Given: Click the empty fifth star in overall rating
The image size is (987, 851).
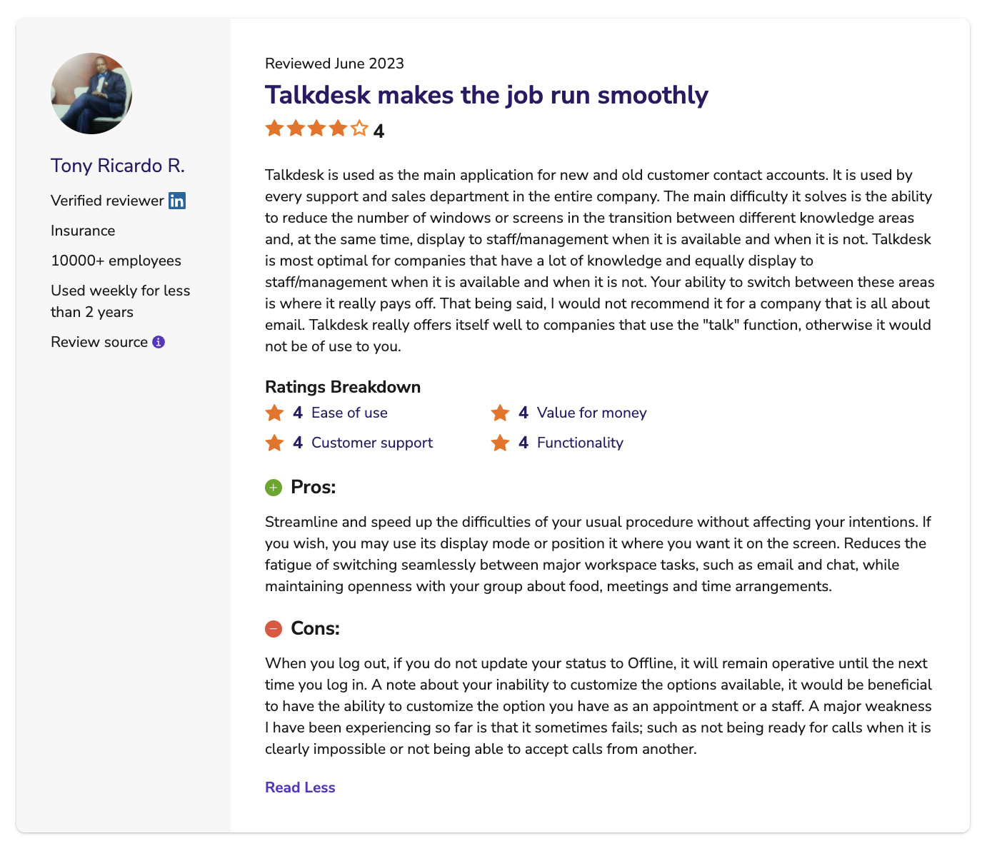Looking at the screenshot, I should (x=359, y=129).
